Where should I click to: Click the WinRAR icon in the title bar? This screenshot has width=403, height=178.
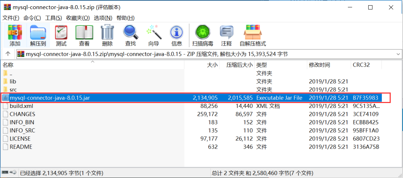pos(7,7)
